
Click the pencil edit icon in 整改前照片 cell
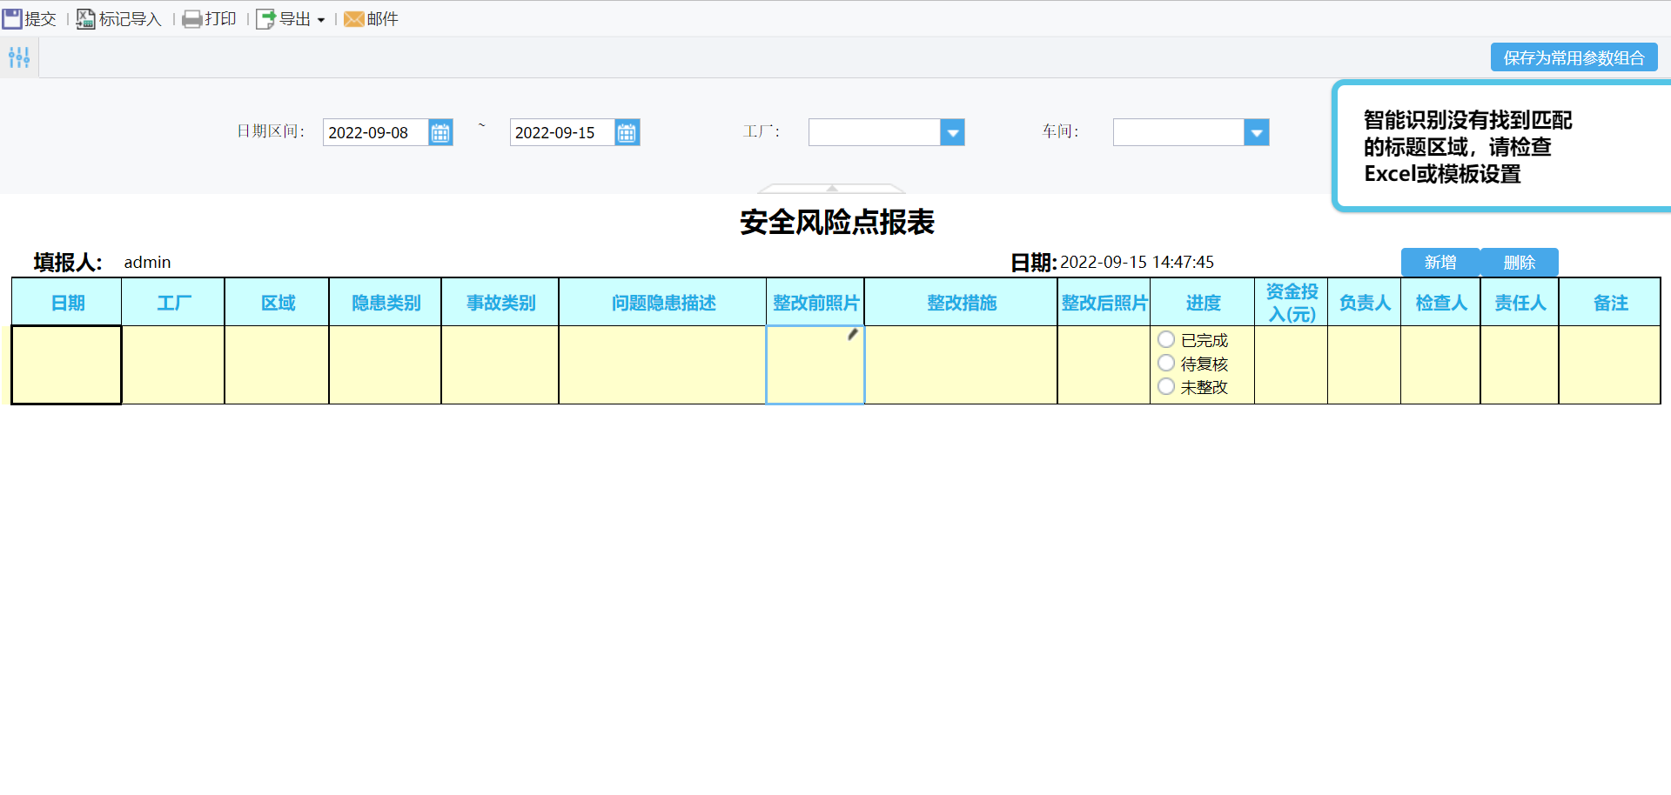pos(853,335)
